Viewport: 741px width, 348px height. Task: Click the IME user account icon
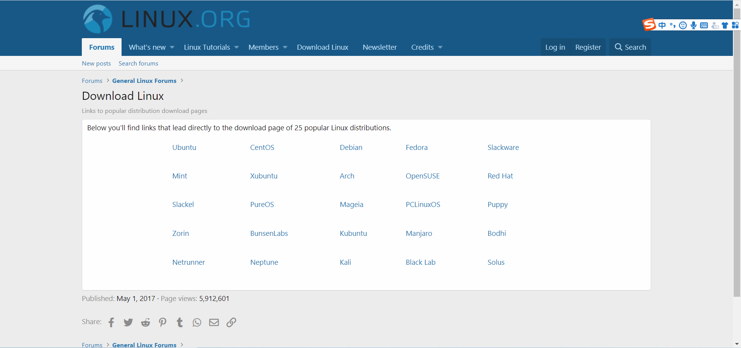pos(715,25)
